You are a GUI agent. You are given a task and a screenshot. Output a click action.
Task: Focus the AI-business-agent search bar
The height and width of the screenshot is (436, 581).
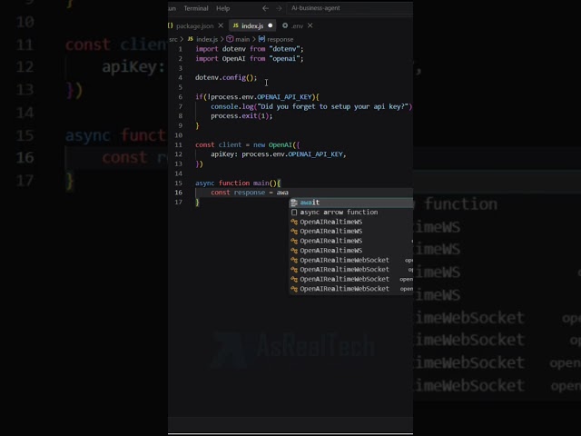point(350,8)
